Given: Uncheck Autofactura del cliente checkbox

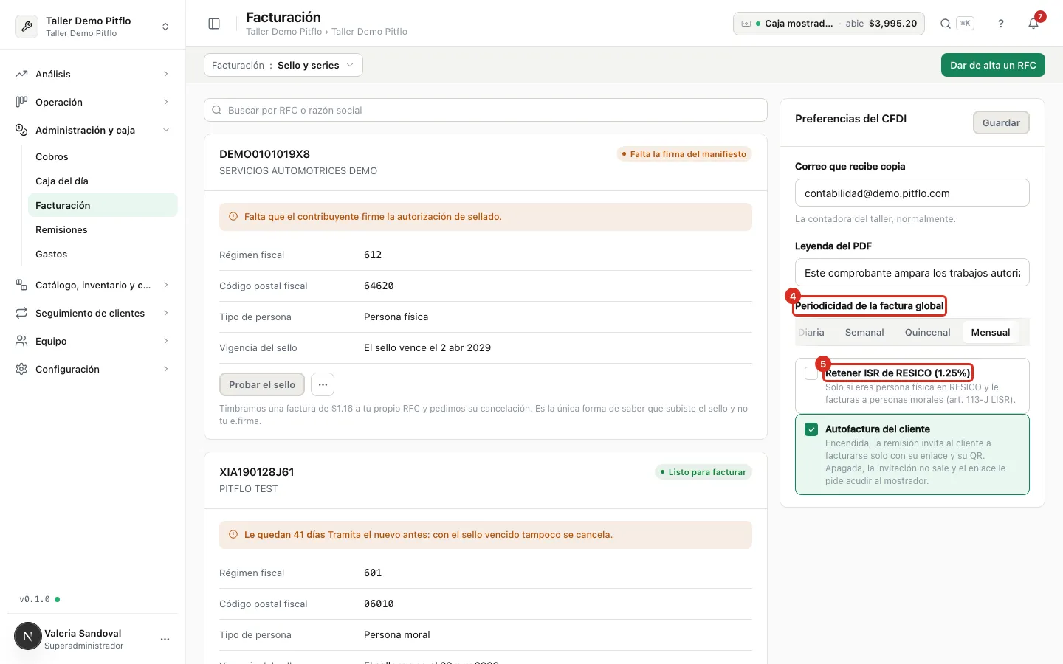Looking at the screenshot, I should [811, 429].
